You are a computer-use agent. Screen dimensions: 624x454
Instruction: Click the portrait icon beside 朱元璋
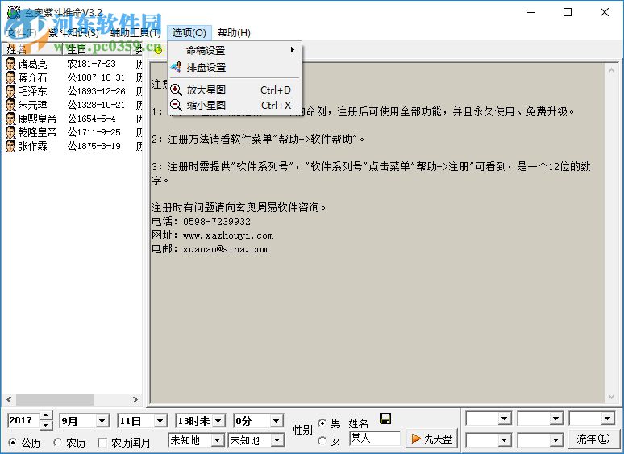pos(10,105)
